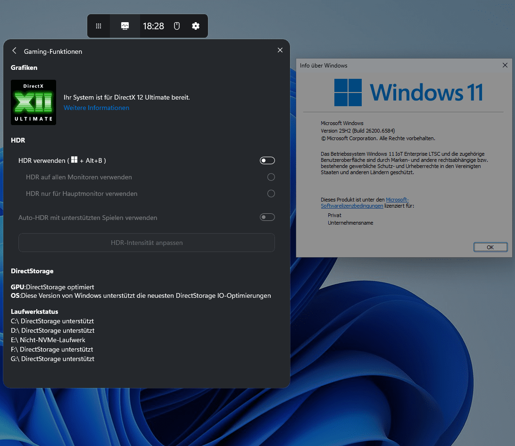Image resolution: width=515 pixels, height=446 pixels.
Task: Toggle the HDR verwenden switch
Action: point(267,160)
